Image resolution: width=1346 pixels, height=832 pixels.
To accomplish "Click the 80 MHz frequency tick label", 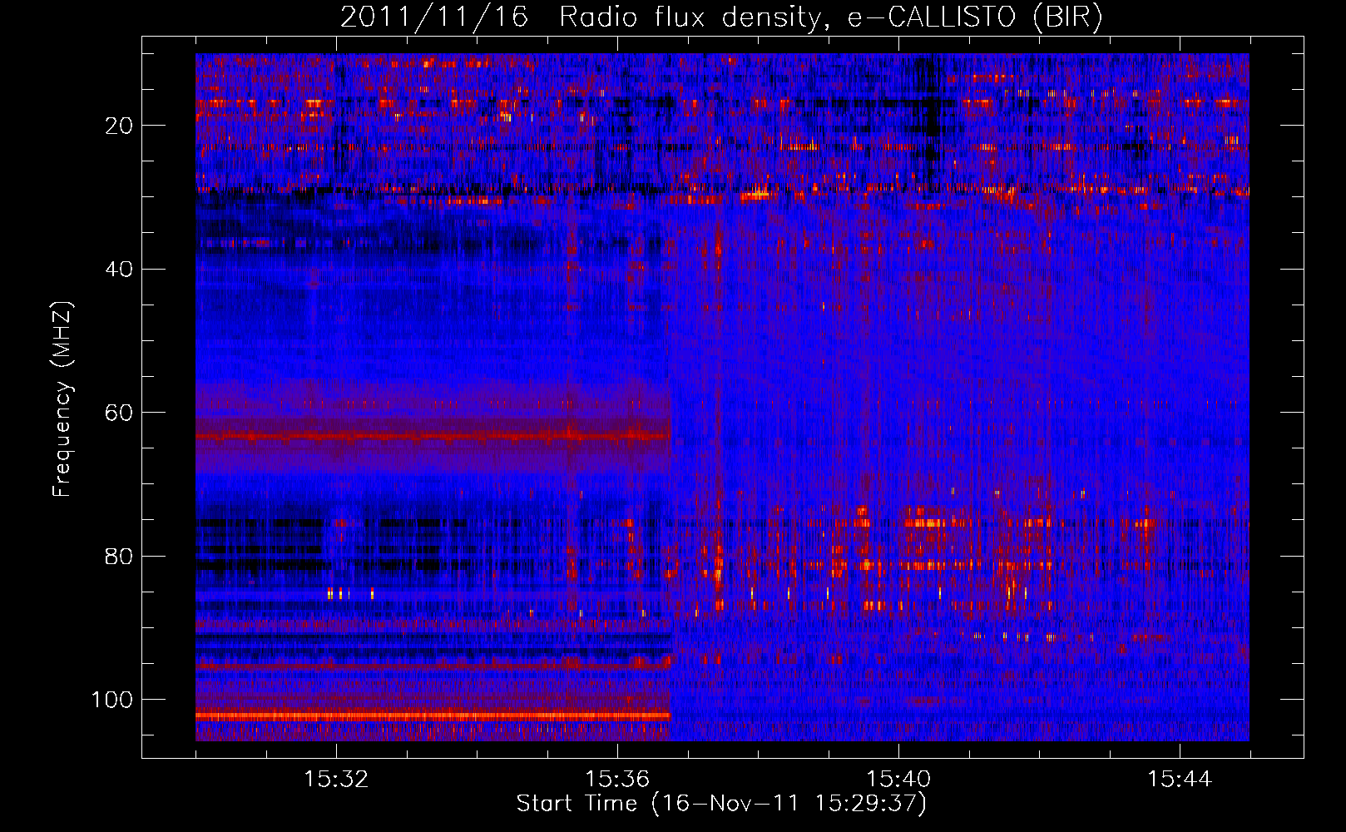I will [x=120, y=556].
